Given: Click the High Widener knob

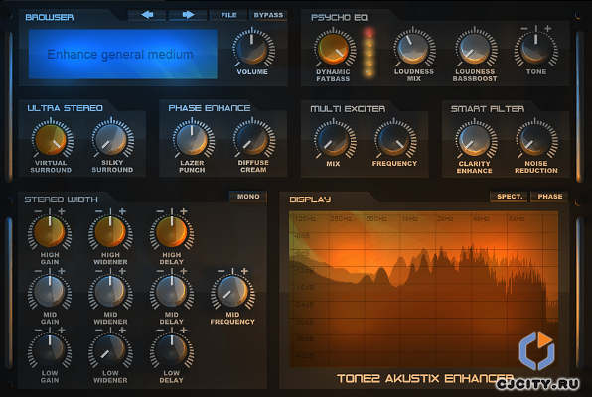Looking at the screenshot, I should click(x=110, y=231).
